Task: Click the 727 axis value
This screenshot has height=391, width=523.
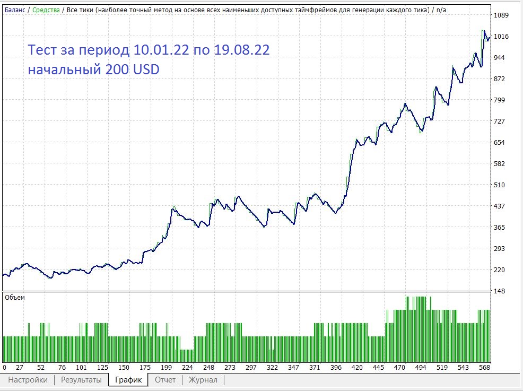Action: (x=499, y=121)
